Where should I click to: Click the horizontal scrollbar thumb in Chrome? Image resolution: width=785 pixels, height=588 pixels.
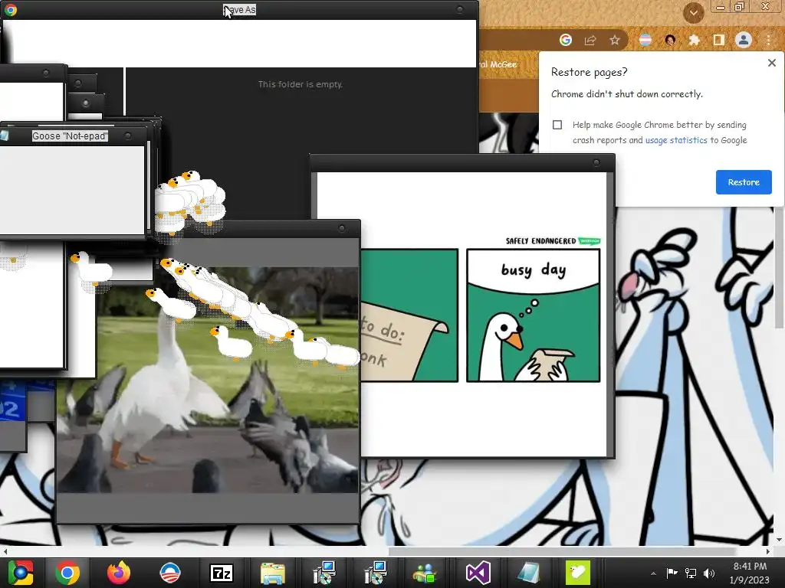(562, 551)
